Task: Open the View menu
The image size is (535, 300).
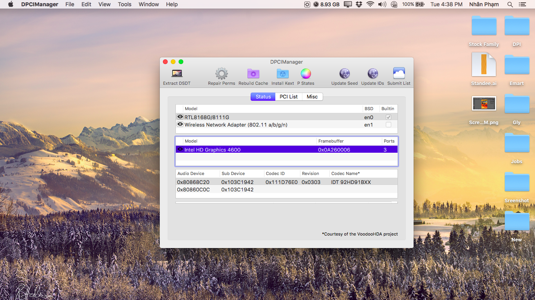Action: pos(104,4)
